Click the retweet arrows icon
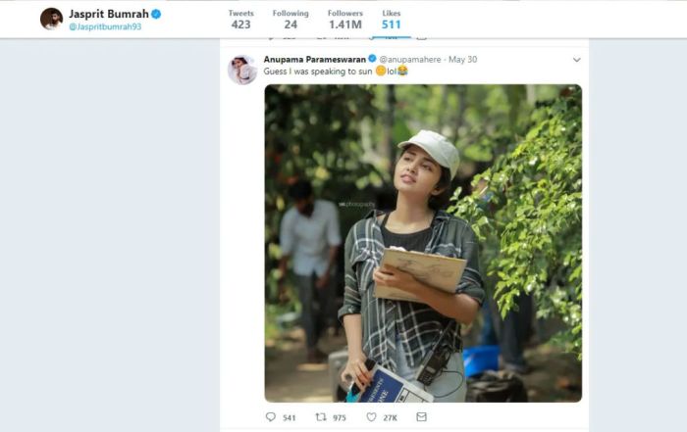 pyautogui.click(x=321, y=417)
